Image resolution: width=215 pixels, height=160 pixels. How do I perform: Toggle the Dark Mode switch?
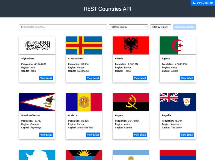click(x=202, y=3)
